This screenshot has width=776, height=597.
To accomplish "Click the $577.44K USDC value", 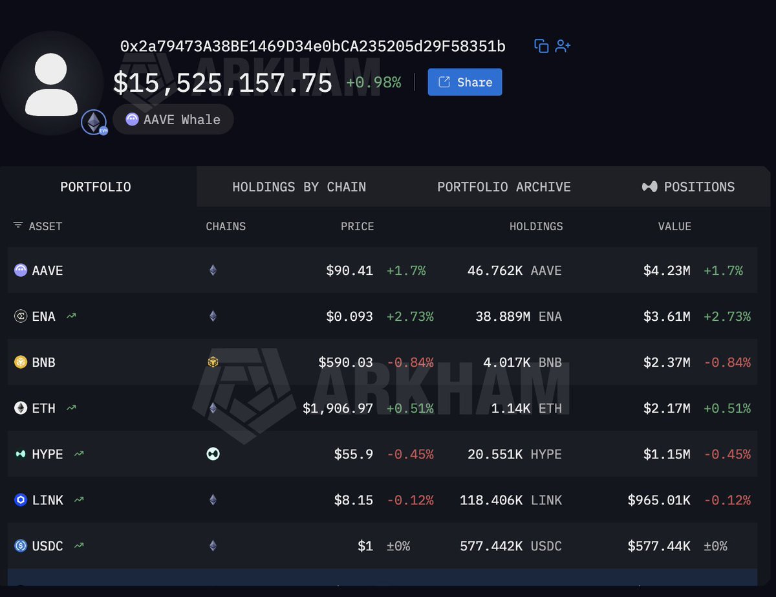I will point(659,546).
